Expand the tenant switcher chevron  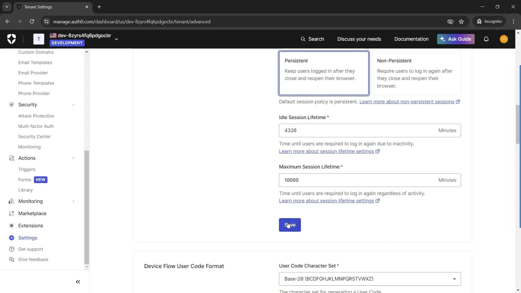pos(116,39)
